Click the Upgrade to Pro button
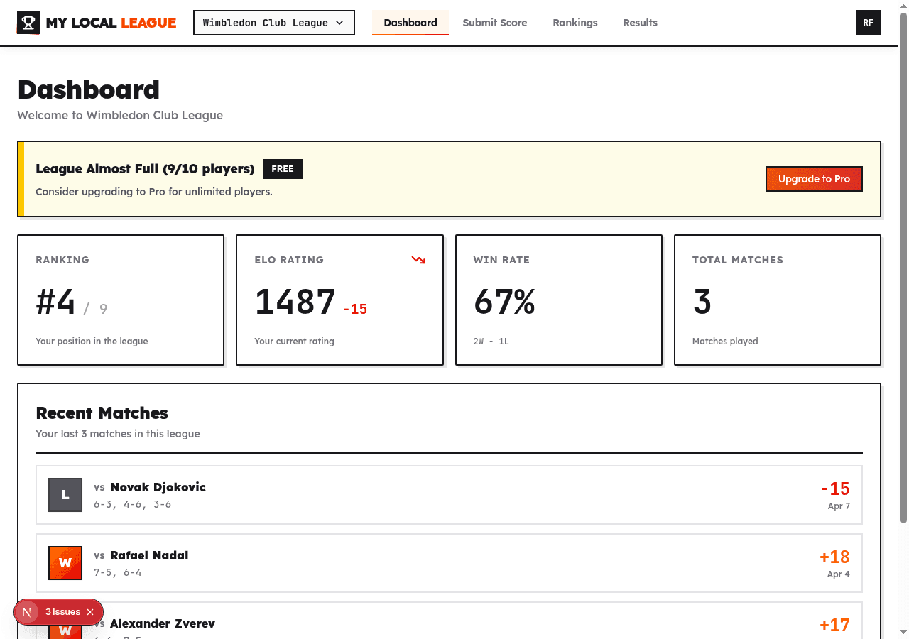This screenshot has height=639, width=909. tap(814, 179)
